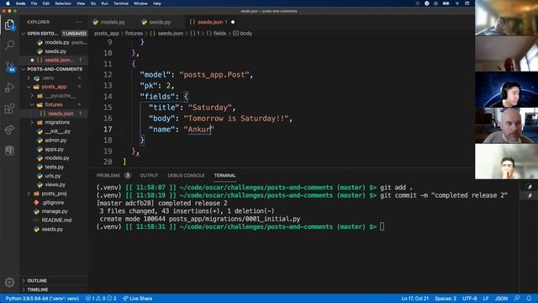Open the Go menu
The width and height of the screenshot is (538, 303).
93,3
